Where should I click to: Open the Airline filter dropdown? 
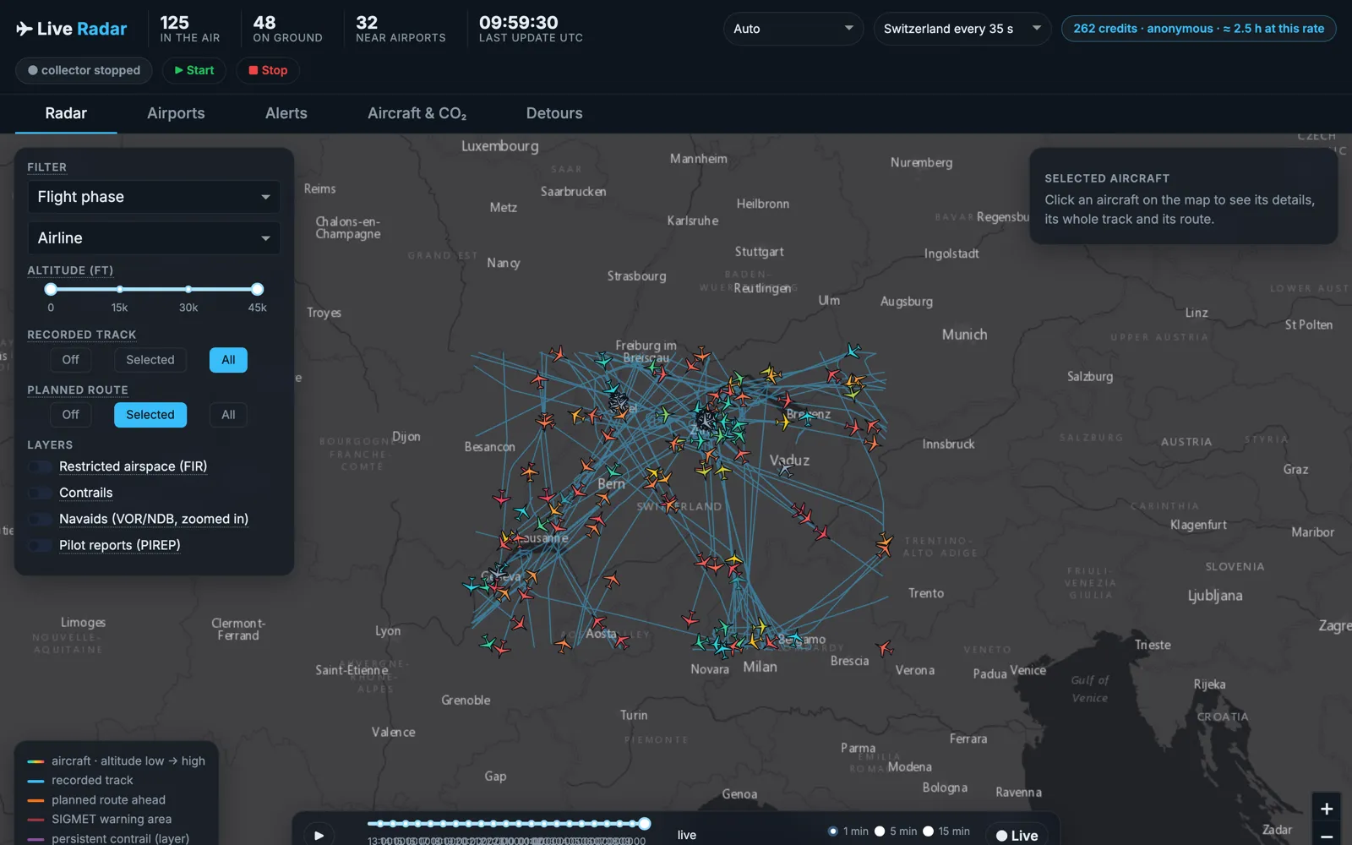[154, 238]
